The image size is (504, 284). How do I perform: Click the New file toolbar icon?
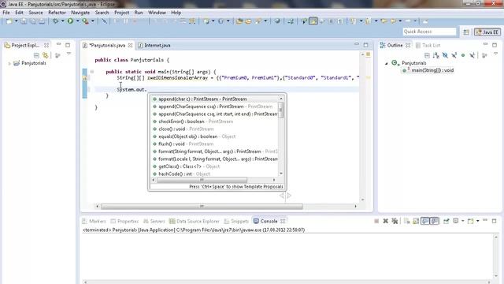[9, 21]
